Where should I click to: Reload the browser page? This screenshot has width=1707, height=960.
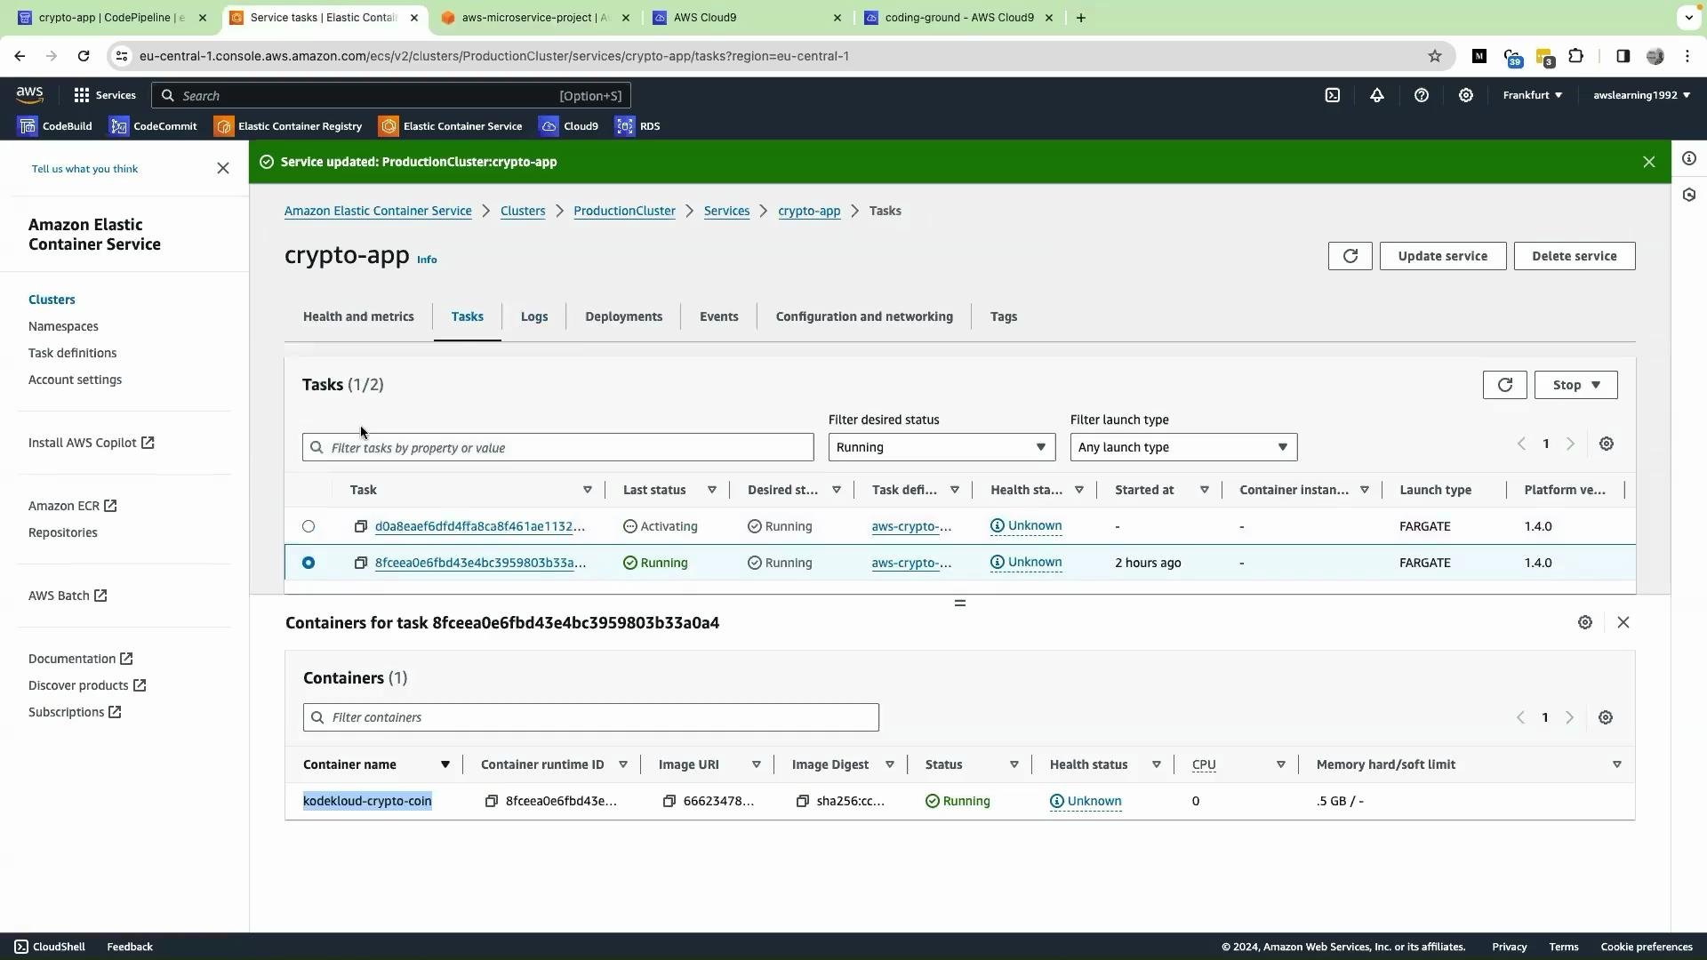pos(83,56)
